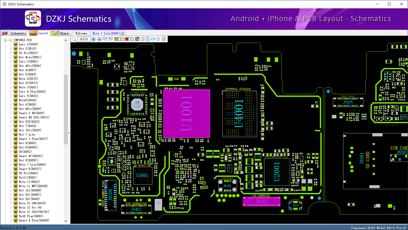Select Hot11(X662) tree entry
This screenshot has width=408, height=230.
click(28, 177)
